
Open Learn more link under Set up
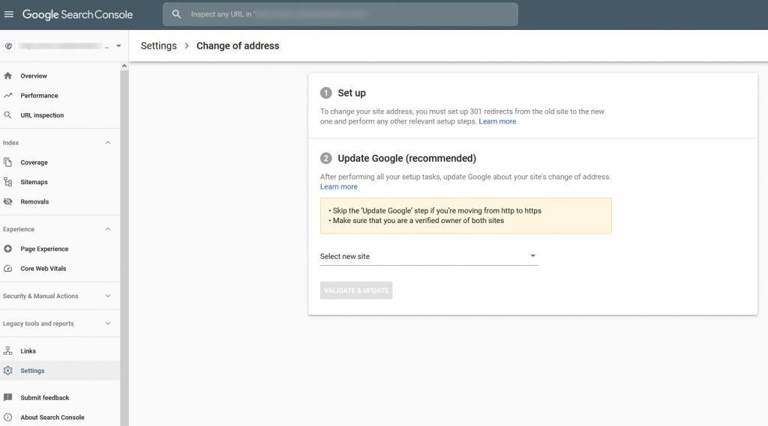tap(497, 121)
